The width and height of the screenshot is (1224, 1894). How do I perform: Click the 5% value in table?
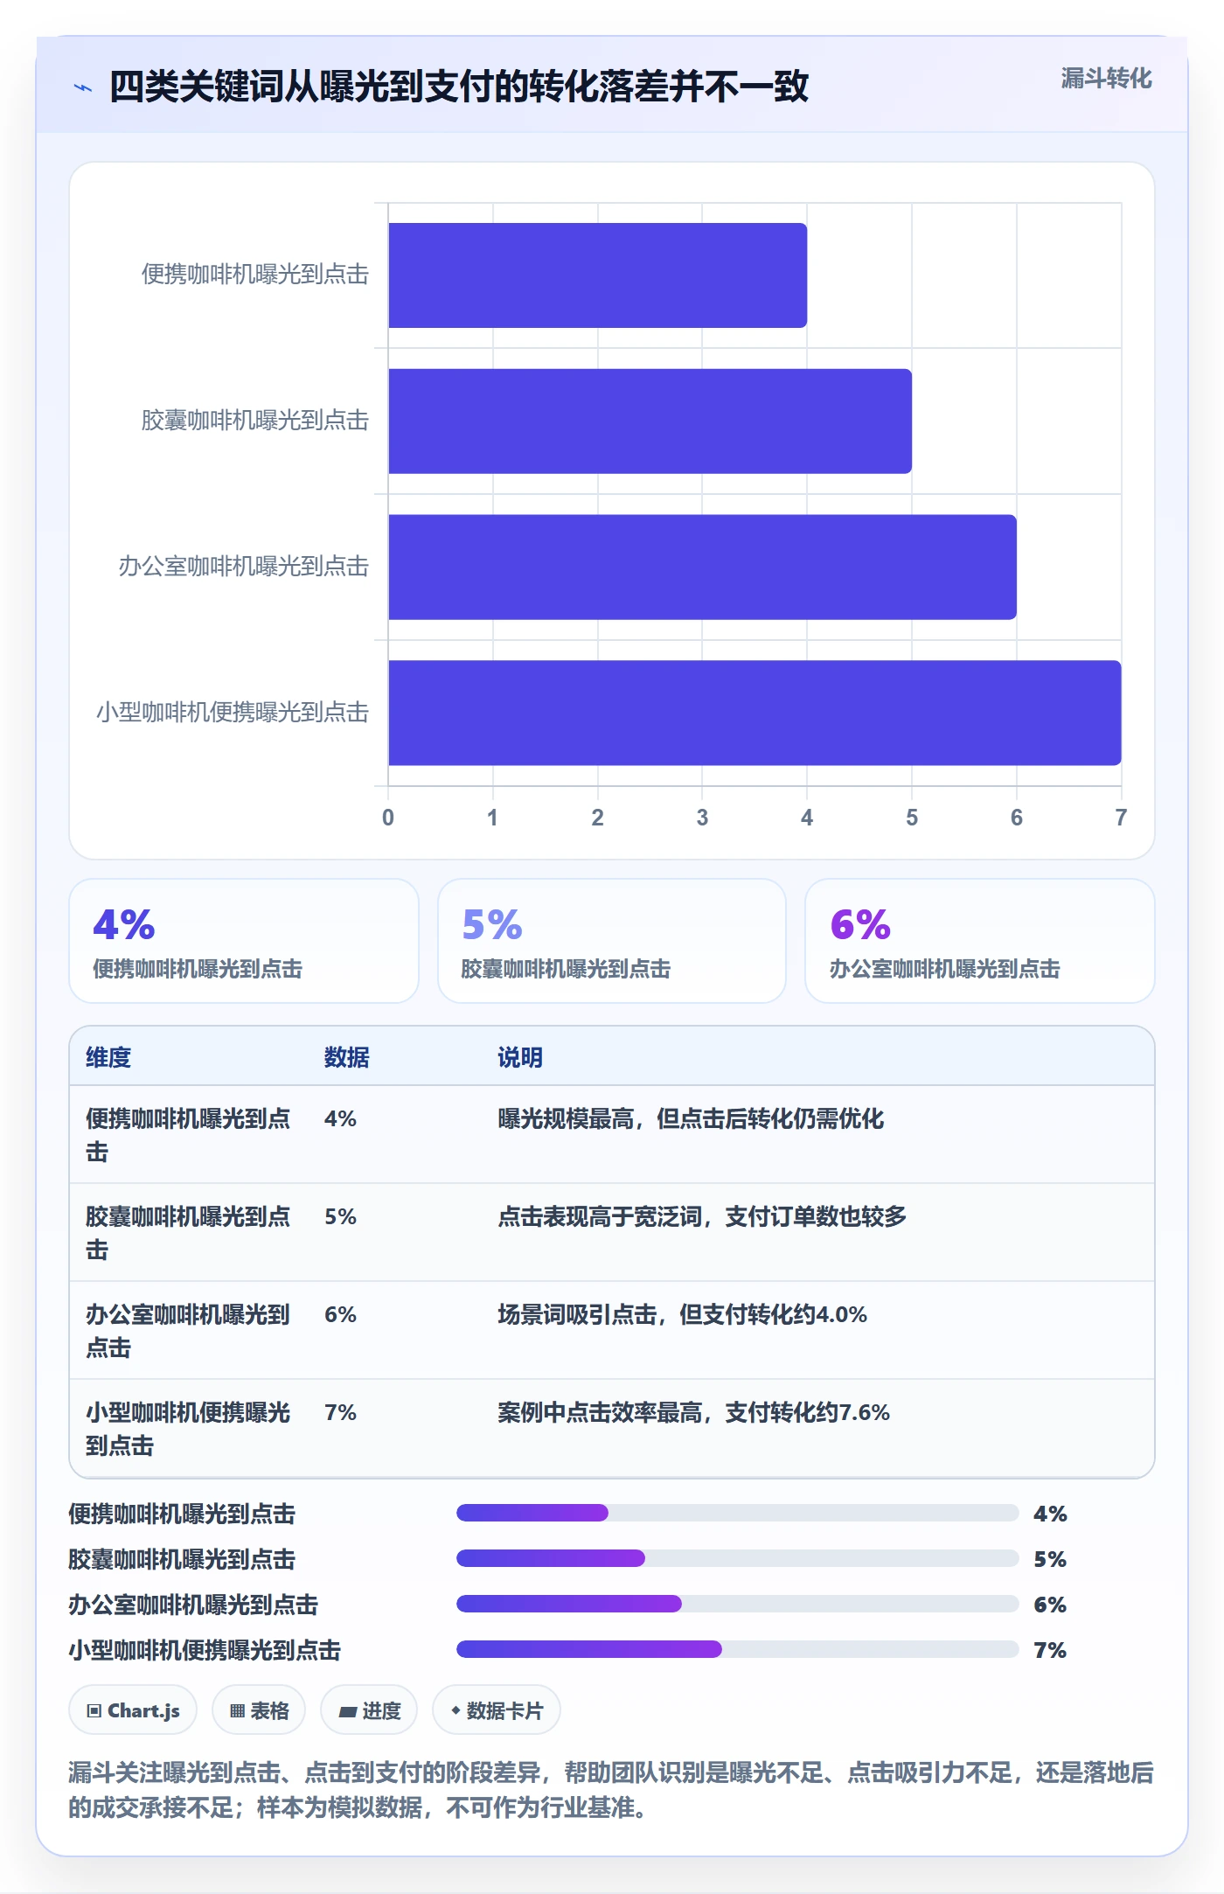[x=340, y=1216]
